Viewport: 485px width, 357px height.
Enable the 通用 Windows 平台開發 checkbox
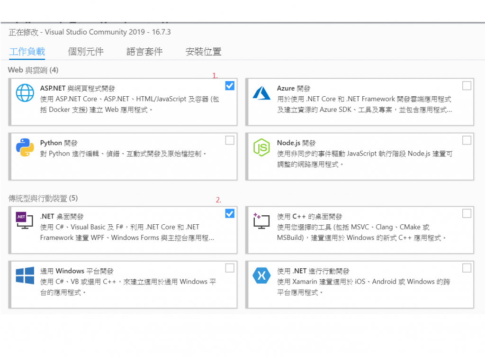point(230,268)
